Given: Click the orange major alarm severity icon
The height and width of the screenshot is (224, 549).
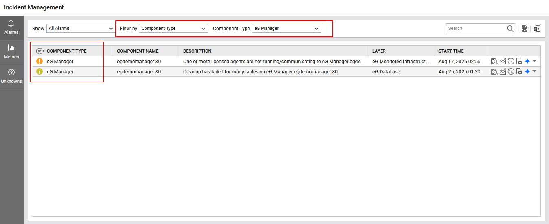Looking at the screenshot, I should tap(40, 61).
